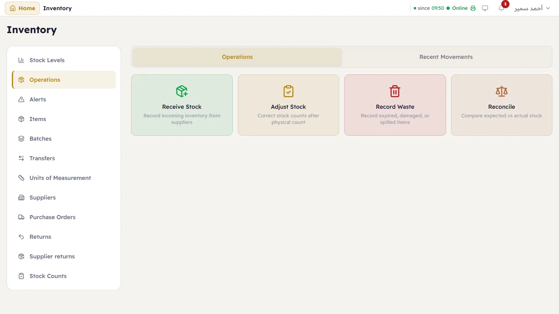The width and height of the screenshot is (559, 314).
Task: Open Suppliers from the sidebar label
Action: click(43, 197)
